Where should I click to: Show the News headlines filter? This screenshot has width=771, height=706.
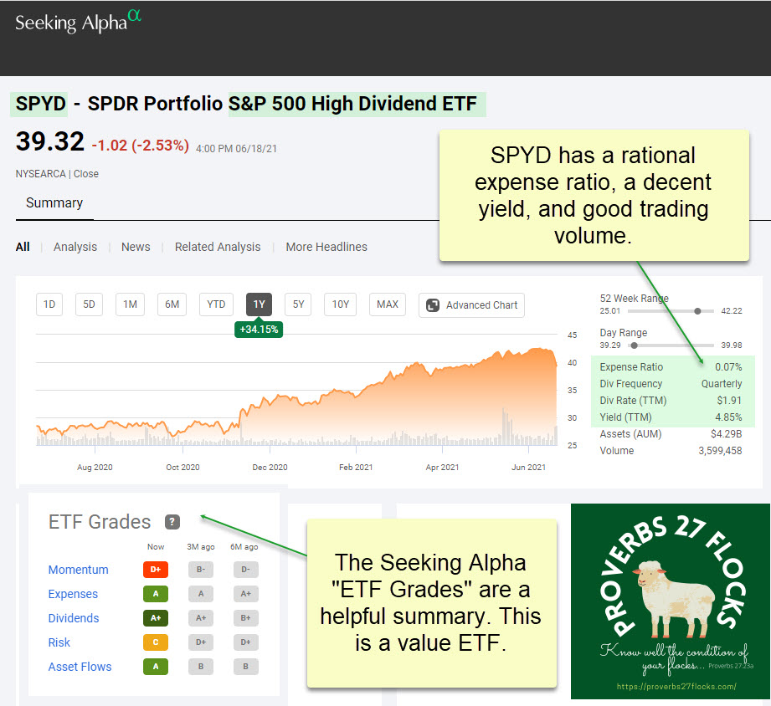(136, 247)
